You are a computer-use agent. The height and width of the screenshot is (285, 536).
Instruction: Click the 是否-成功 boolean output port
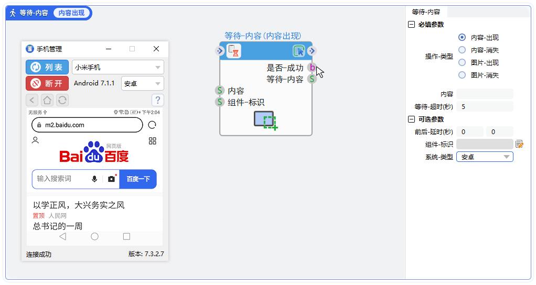(x=312, y=67)
